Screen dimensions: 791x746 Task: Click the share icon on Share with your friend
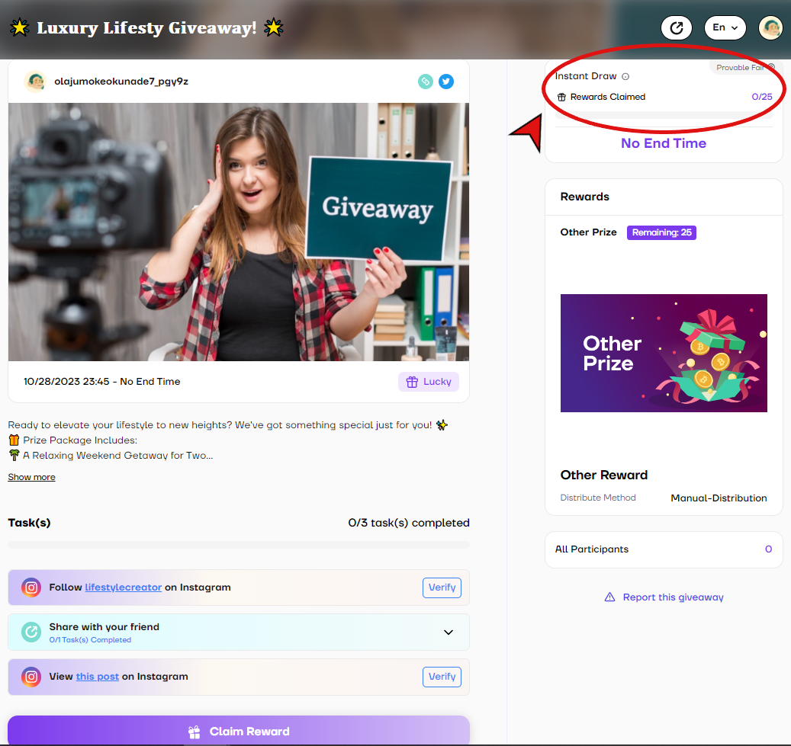31,632
